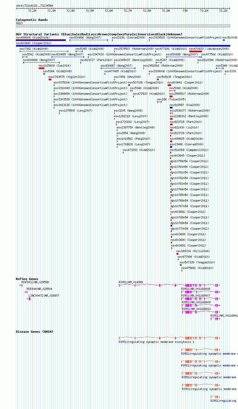The width and height of the screenshot is (238, 409).
Task: Open nsv603641 (Cooper2011) variant
Action: pyautogui.click(x=185, y=82)
